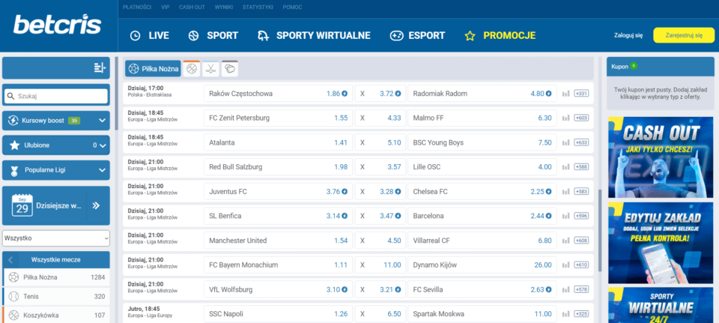
Task: Expand +583 markets for Juventus match
Action: point(581,192)
